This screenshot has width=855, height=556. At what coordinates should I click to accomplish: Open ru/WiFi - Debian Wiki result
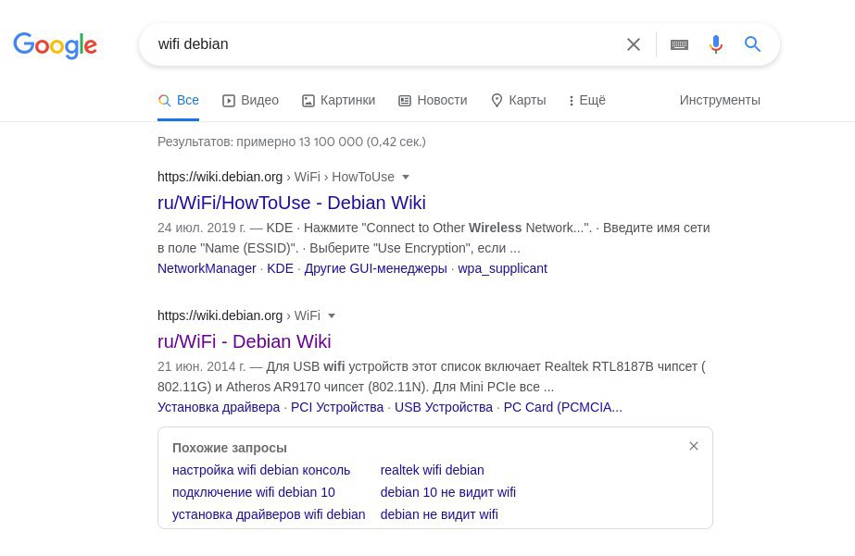(244, 341)
